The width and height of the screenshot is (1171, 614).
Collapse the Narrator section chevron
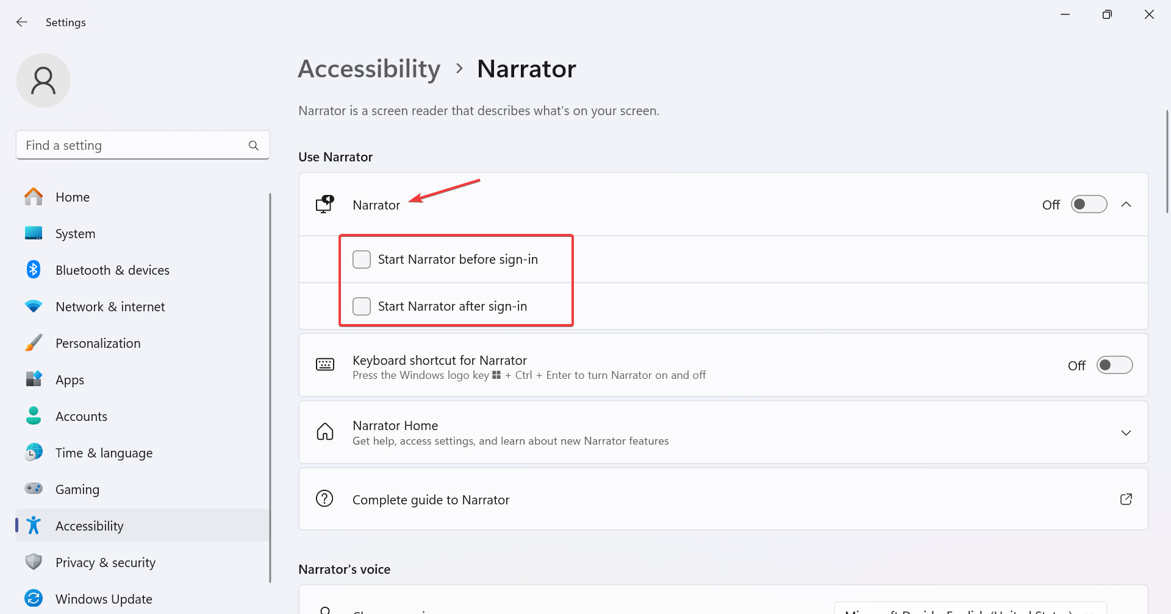point(1126,205)
